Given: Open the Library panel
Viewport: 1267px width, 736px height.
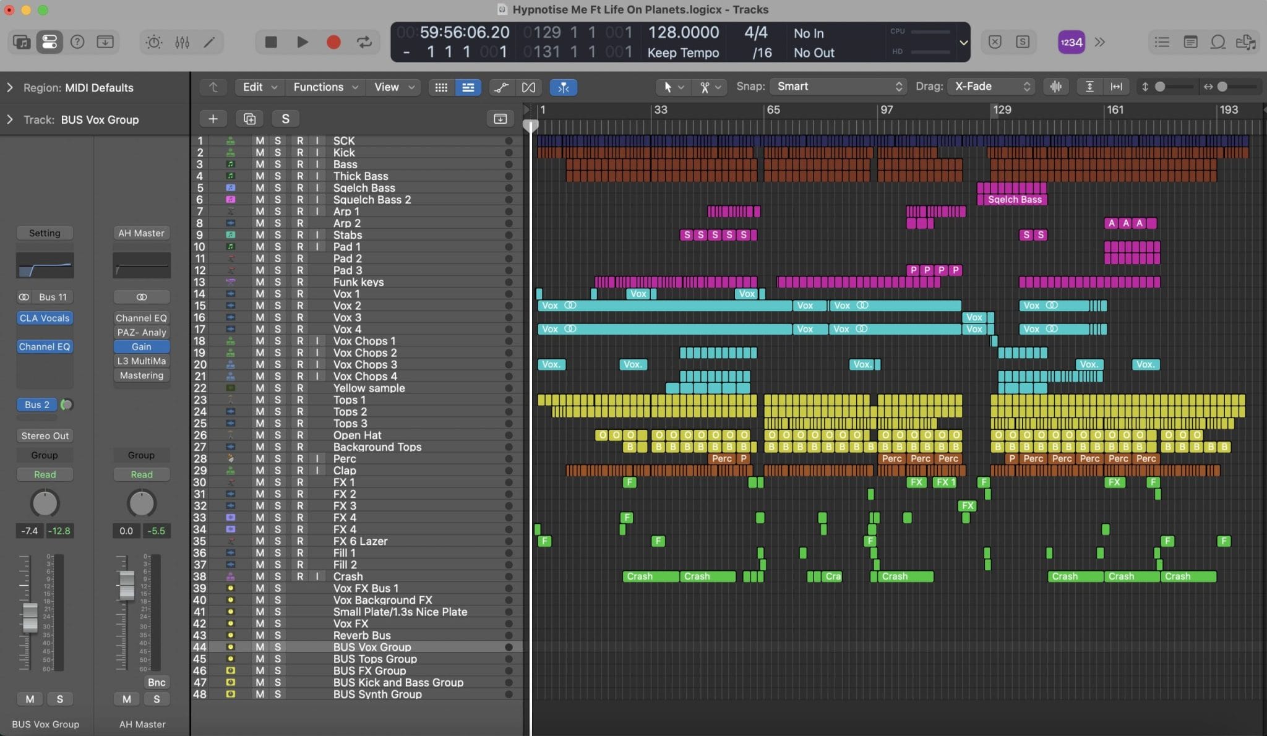Looking at the screenshot, I should [21, 41].
